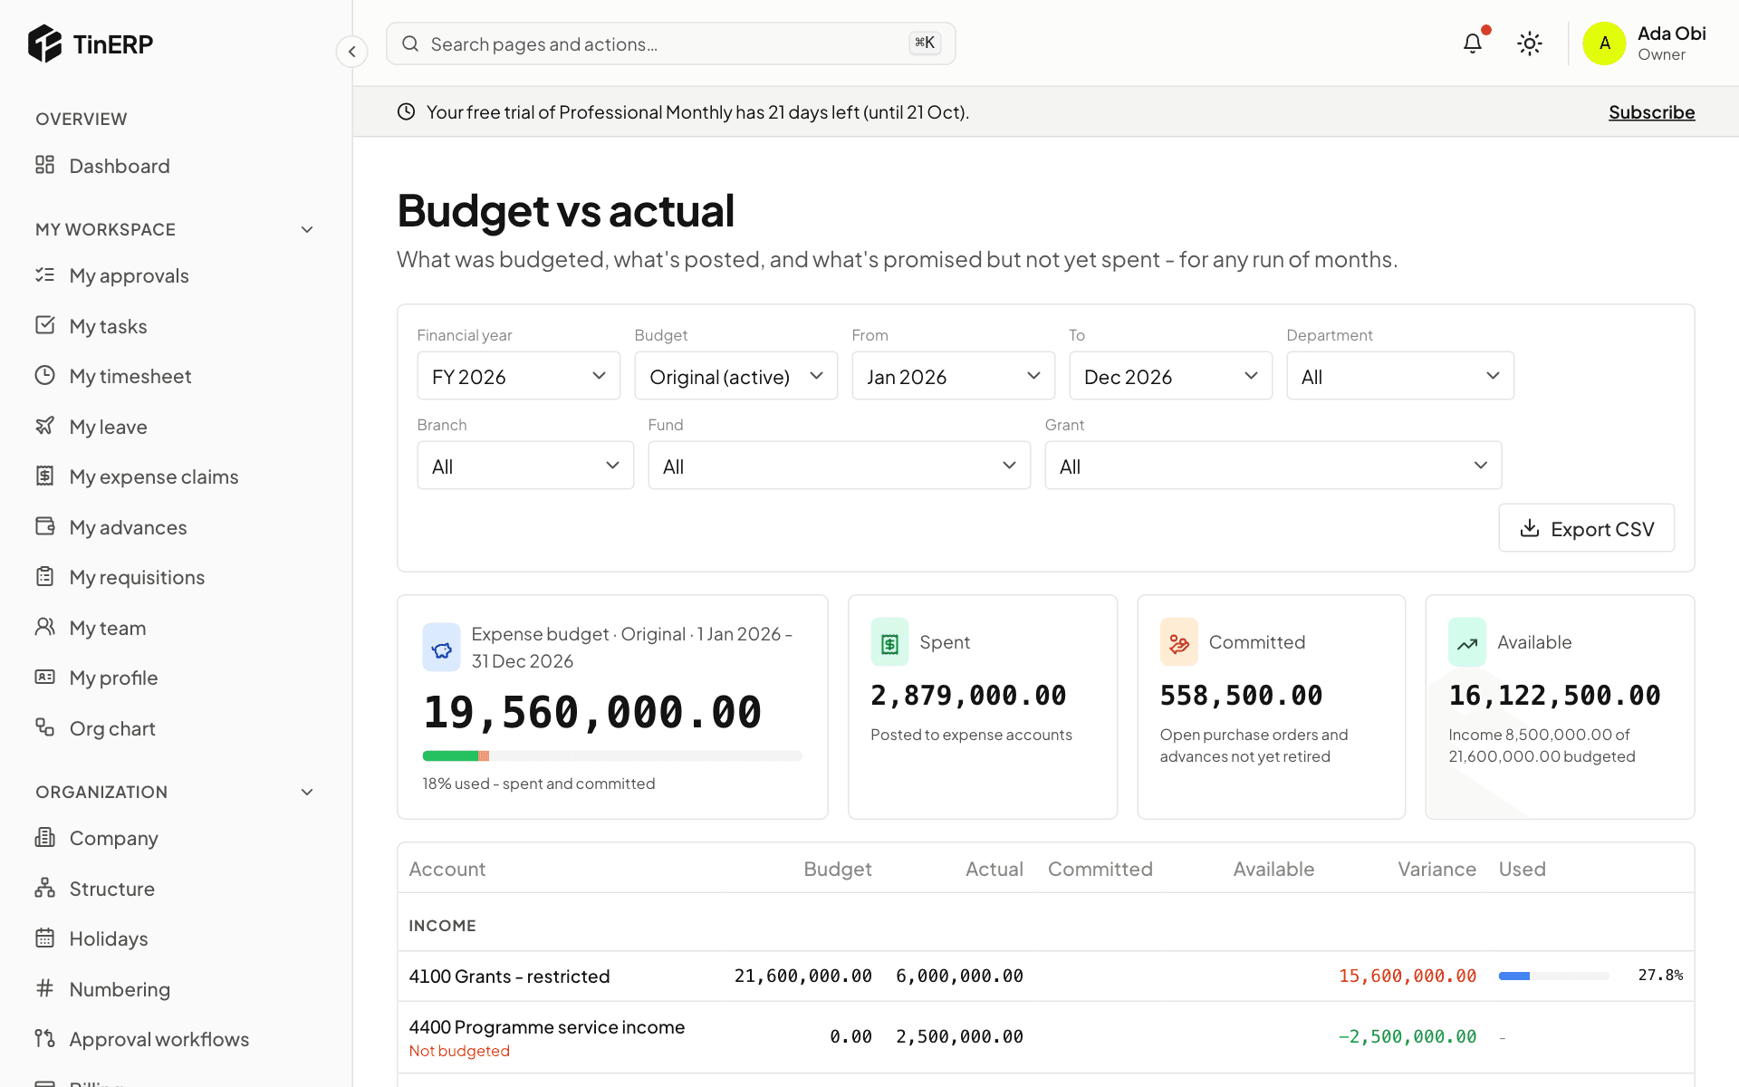1739x1087 pixels.
Task: Click the Export CSV button
Action: tap(1586, 528)
